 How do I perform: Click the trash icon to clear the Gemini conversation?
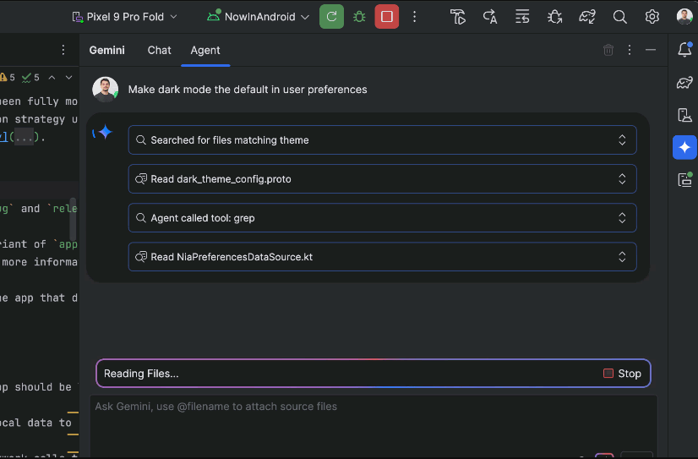[608, 50]
